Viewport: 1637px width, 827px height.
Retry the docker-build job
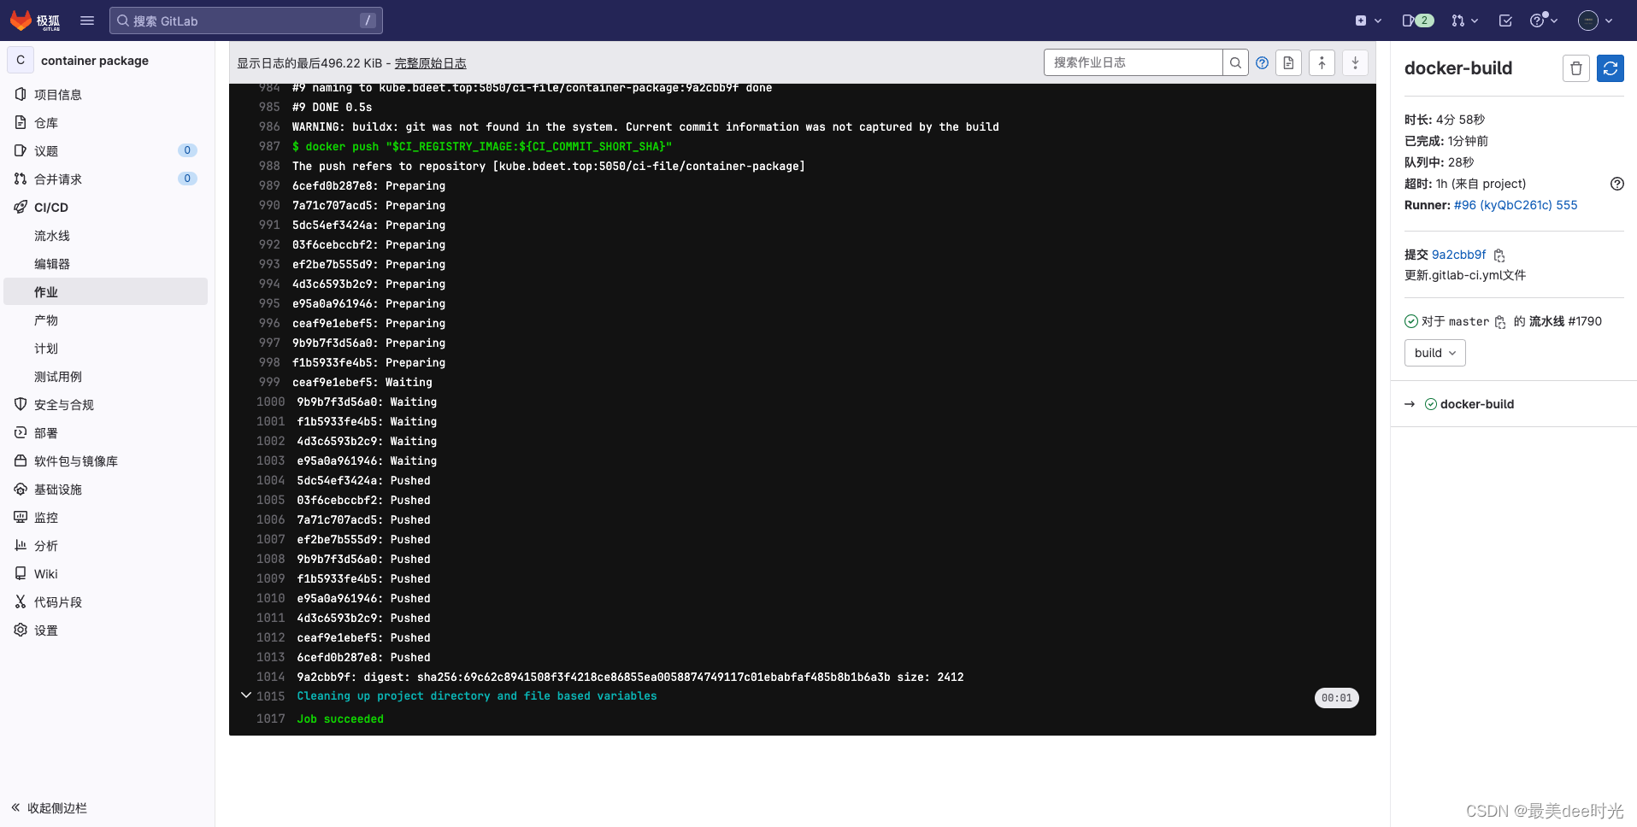coord(1611,68)
